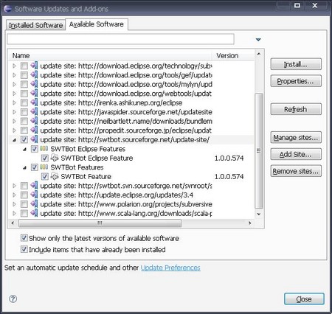Select version 1.0.0.574 of SWTBot Eclipse Feature

coord(229,158)
